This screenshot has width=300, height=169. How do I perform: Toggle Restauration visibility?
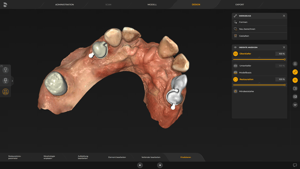click(235, 79)
